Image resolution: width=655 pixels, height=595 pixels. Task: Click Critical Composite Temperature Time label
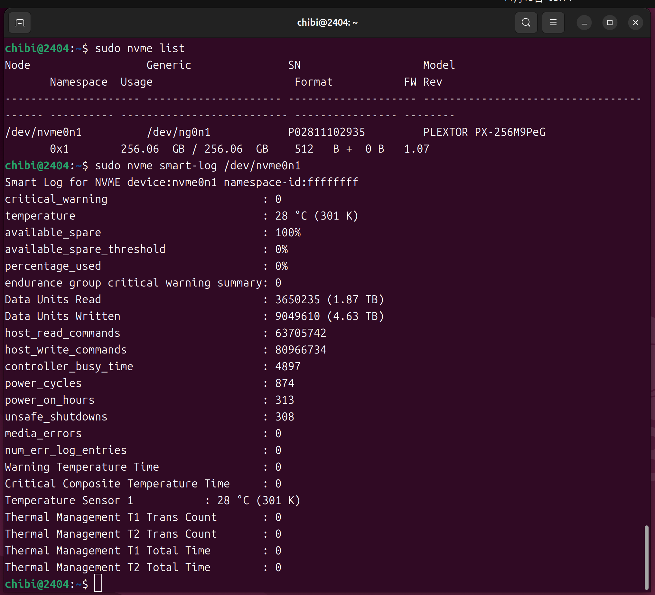(117, 484)
